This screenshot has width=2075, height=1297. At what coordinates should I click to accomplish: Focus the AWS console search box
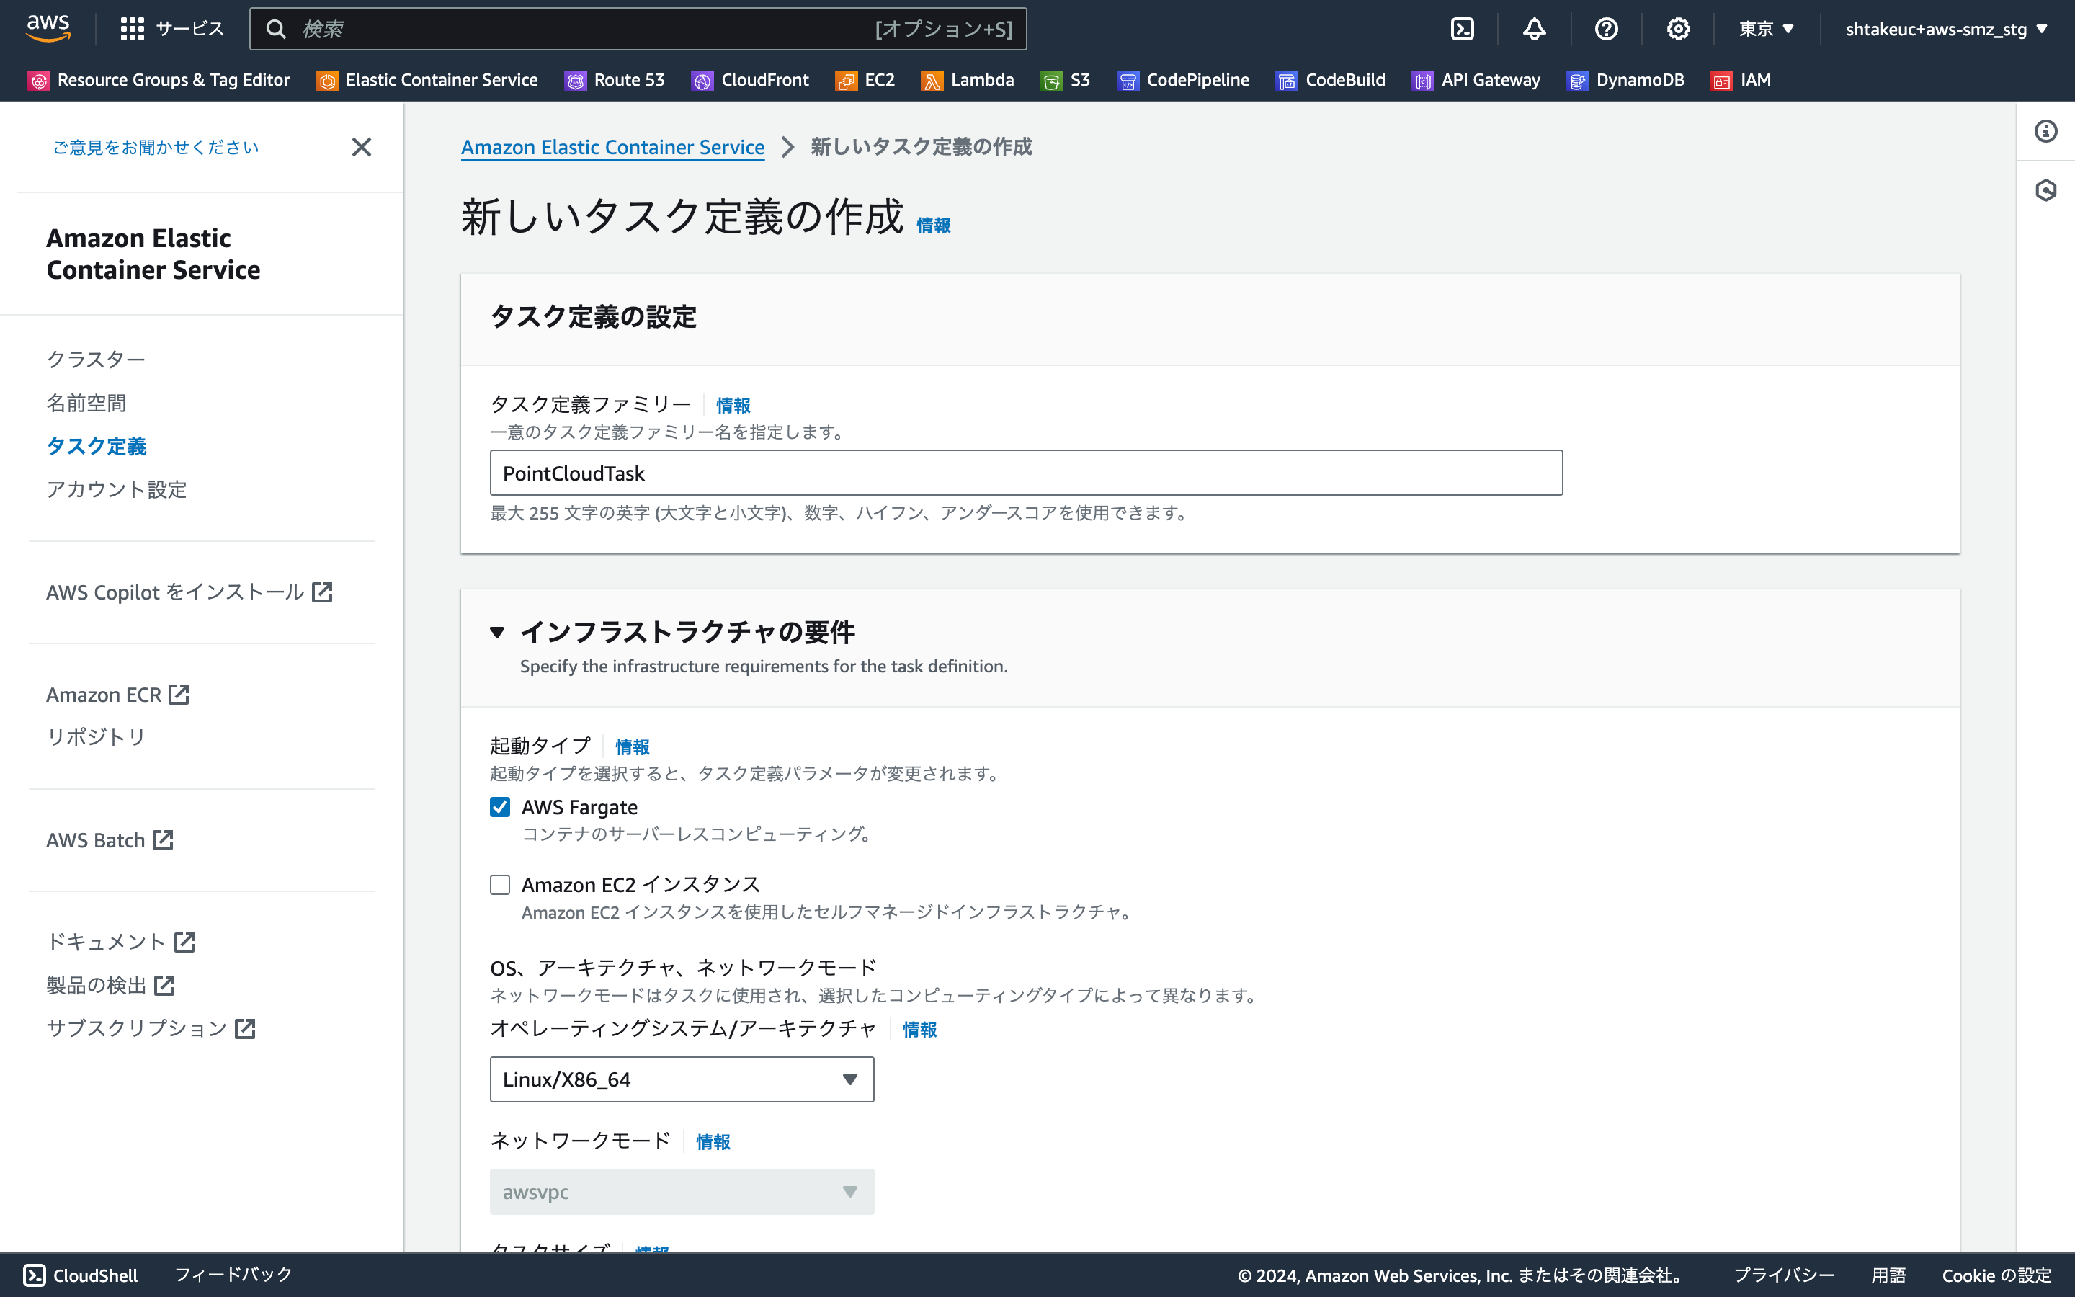coord(638,29)
